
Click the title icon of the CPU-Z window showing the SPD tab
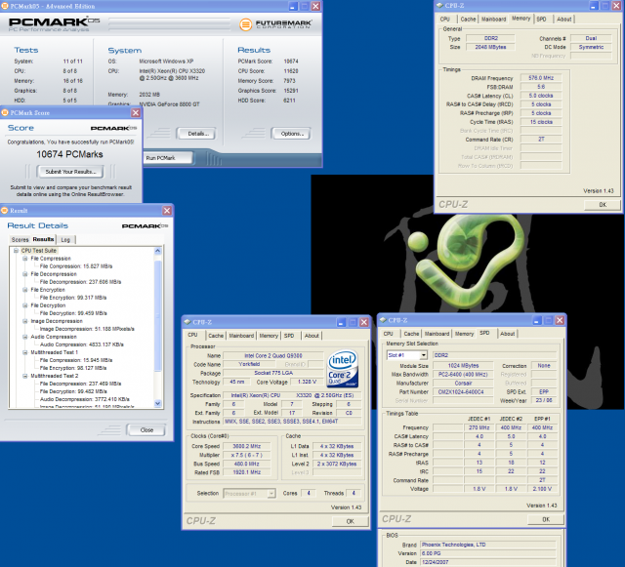pos(383,320)
